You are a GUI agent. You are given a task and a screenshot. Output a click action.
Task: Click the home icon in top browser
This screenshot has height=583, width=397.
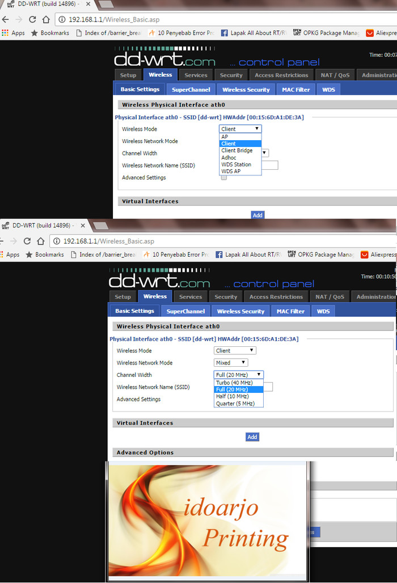[46, 19]
